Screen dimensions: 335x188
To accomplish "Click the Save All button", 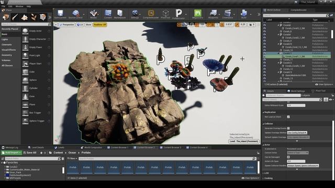I will (x=30, y=152).
